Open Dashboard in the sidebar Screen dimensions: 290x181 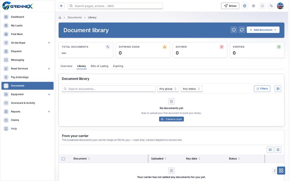point(27,17)
